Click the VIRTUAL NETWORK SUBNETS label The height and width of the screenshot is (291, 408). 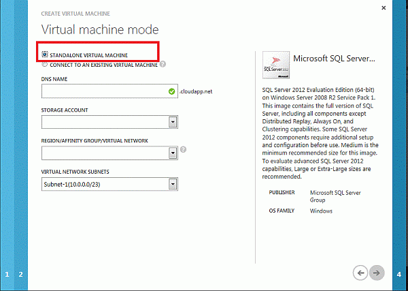pos(75,172)
